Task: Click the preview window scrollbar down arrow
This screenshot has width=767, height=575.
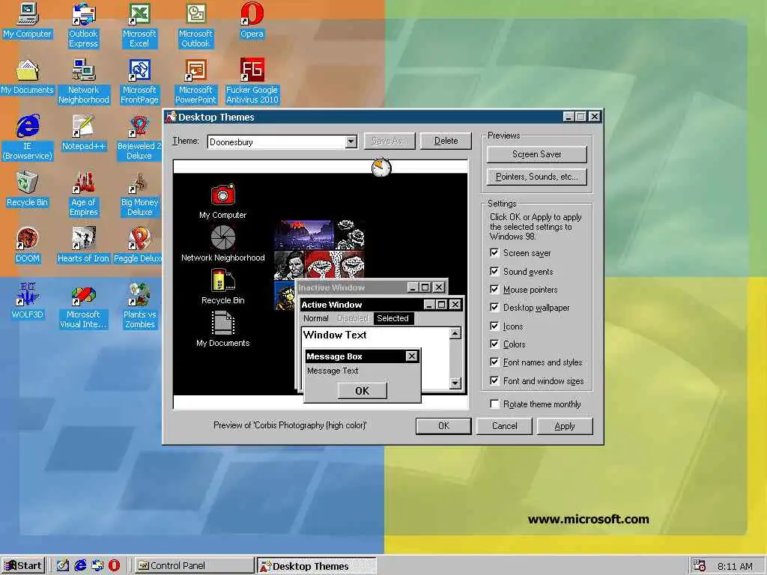Action: click(x=455, y=383)
